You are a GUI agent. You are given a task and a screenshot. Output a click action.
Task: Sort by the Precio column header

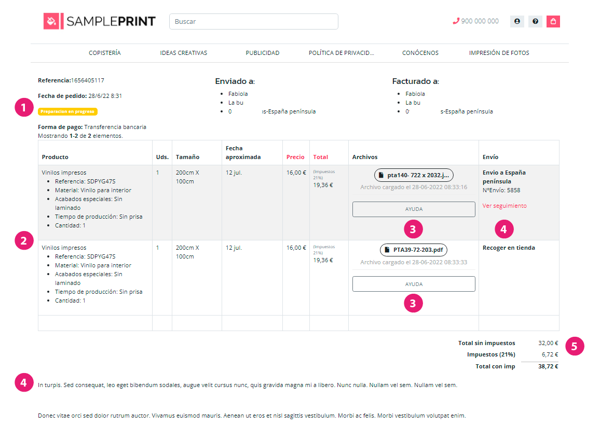coord(295,157)
